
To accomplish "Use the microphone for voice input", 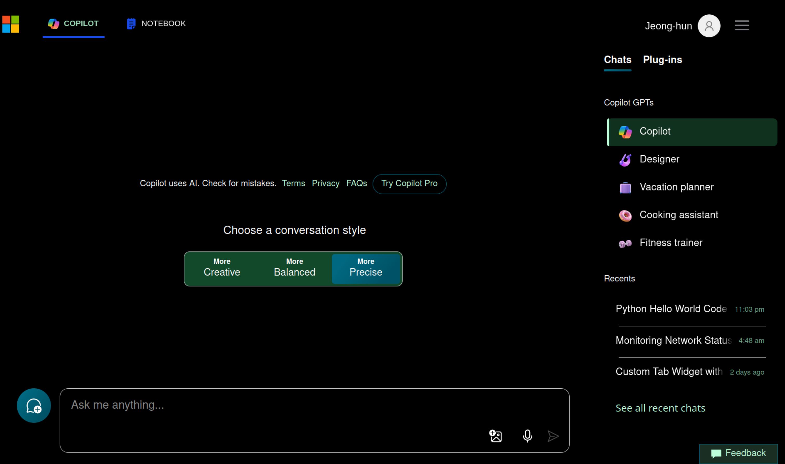I will click(x=527, y=436).
